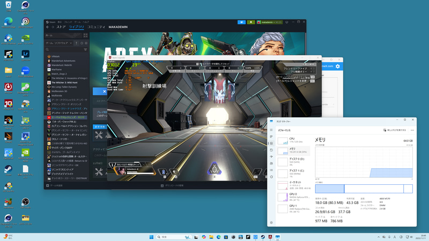Open the ヘルプ menu in Steam
The height and width of the screenshot is (241, 429).
coord(86,22)
